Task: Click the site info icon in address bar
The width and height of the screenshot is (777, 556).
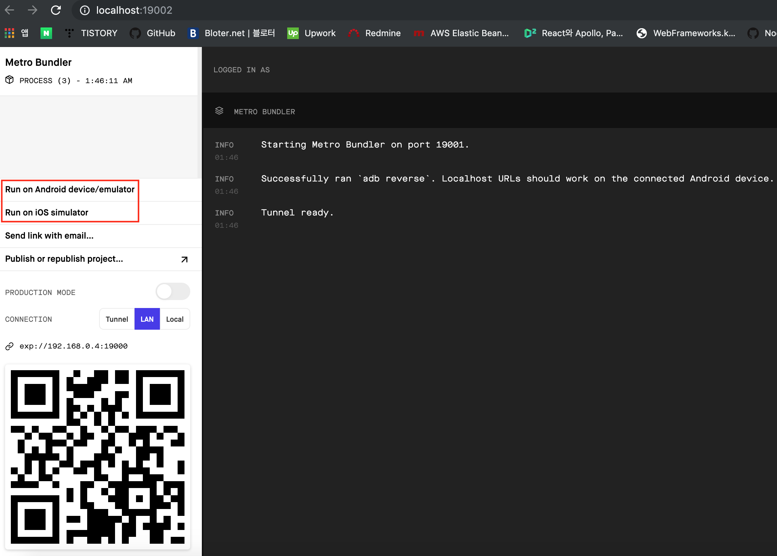Action: (85, 10)
